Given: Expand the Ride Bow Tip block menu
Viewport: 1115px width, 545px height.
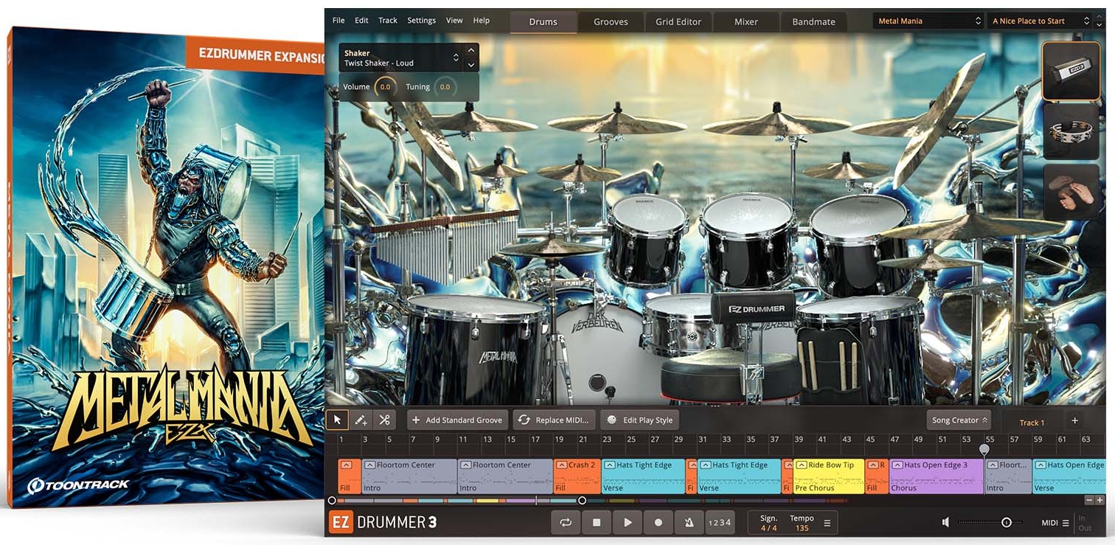Looking at the screenshot, I should tap(802, 465).
